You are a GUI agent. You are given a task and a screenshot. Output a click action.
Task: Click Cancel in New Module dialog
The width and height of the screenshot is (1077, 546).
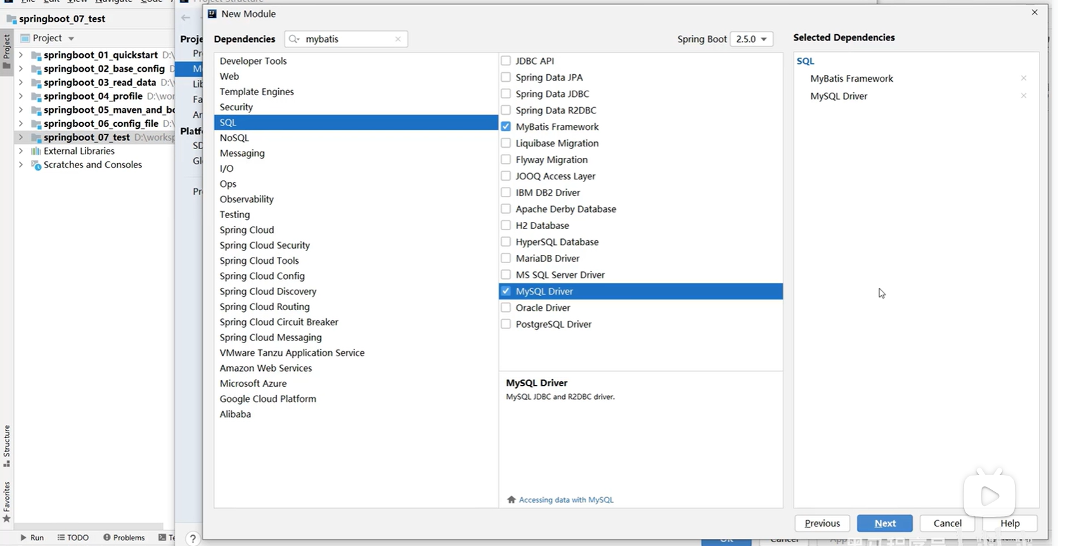click(947, 523)
